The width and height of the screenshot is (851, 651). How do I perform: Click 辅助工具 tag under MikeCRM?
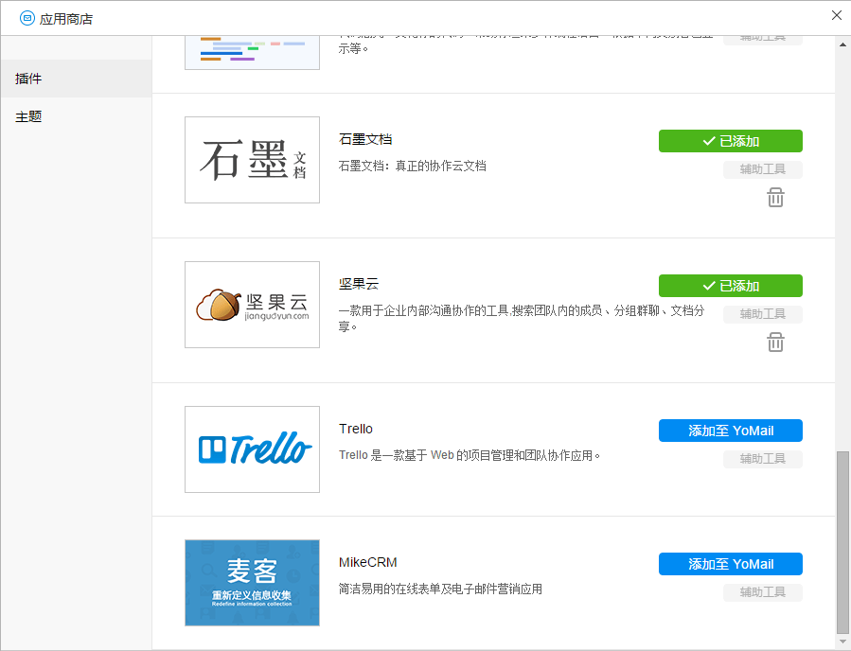click(x=763, y=593)
